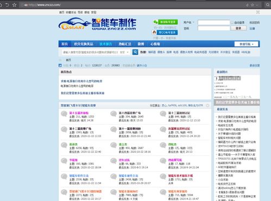
Task: Click bubble icon for 第十二届竞赛广场 forum
Action: click(64, 129)
